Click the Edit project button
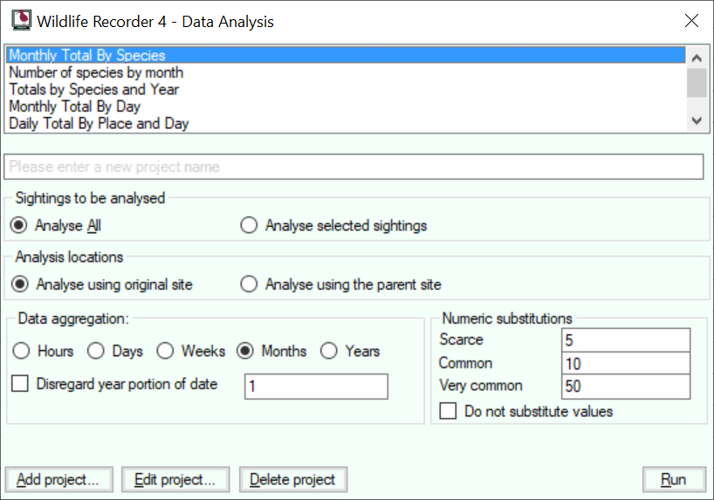This screenshot has width=714, height=500. [x=175, y=480]
